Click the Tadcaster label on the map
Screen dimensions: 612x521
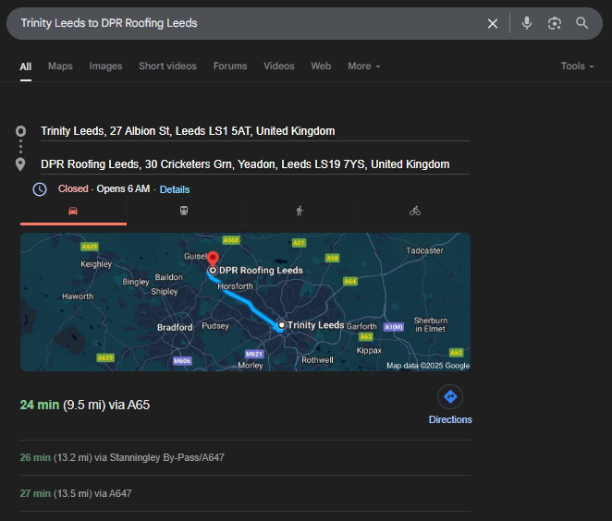coord(424,250)
